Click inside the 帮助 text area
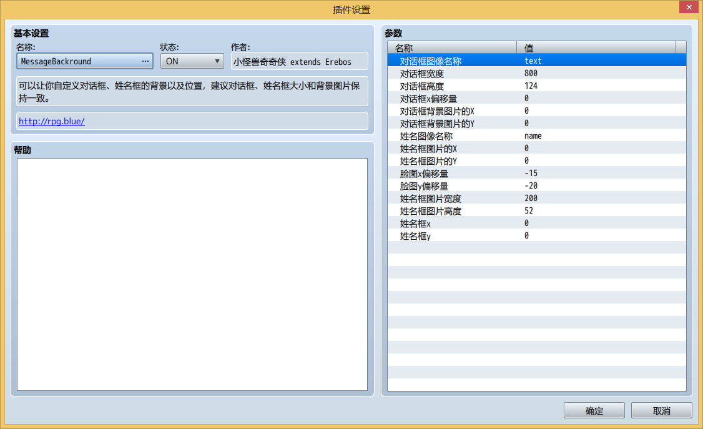Image resolution: width=703 pixels, height=429 pixels. tap(192, 274)
